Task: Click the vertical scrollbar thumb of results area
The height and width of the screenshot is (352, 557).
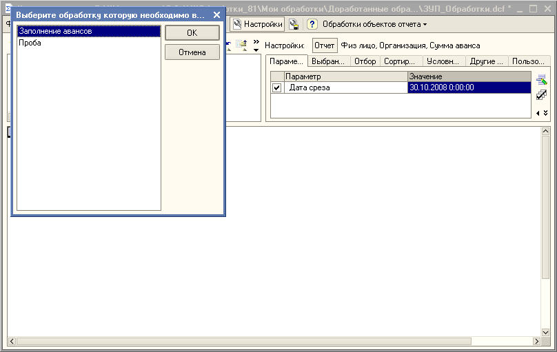Action: point(546,207)
